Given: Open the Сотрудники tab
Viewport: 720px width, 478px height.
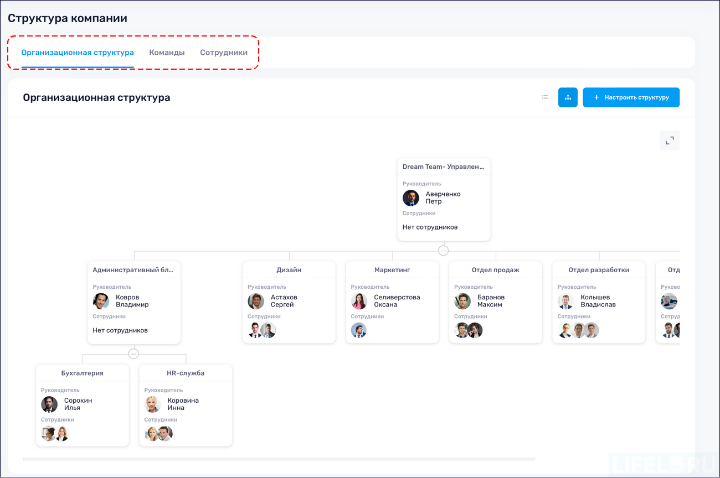Looking at the screenshot, I should coord(223,52).
